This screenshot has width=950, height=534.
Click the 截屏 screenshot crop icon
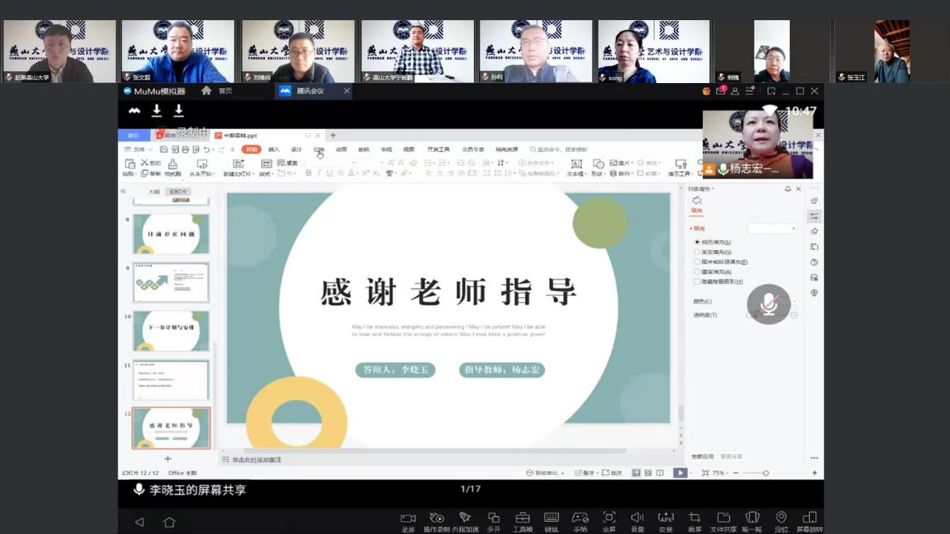695,518
